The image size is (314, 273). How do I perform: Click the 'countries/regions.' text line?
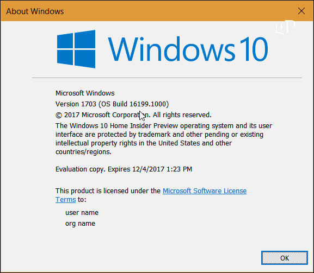[x=83, y=152]
